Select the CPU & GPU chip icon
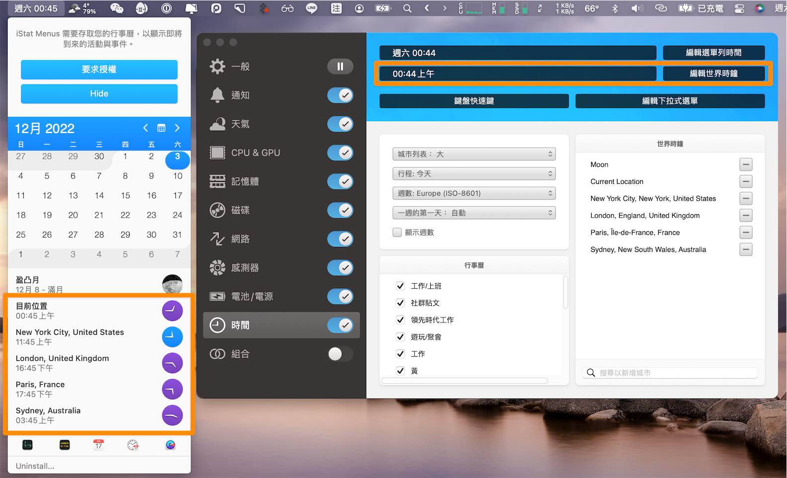The width and height of the screenshot is (787, 478). click(218, 153)
